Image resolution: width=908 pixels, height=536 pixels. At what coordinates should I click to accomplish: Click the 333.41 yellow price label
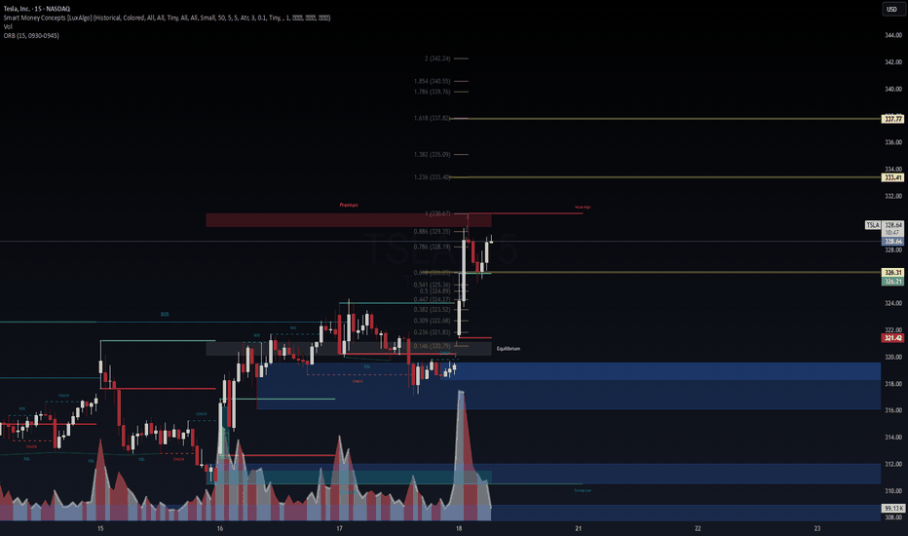pos(892,177)
